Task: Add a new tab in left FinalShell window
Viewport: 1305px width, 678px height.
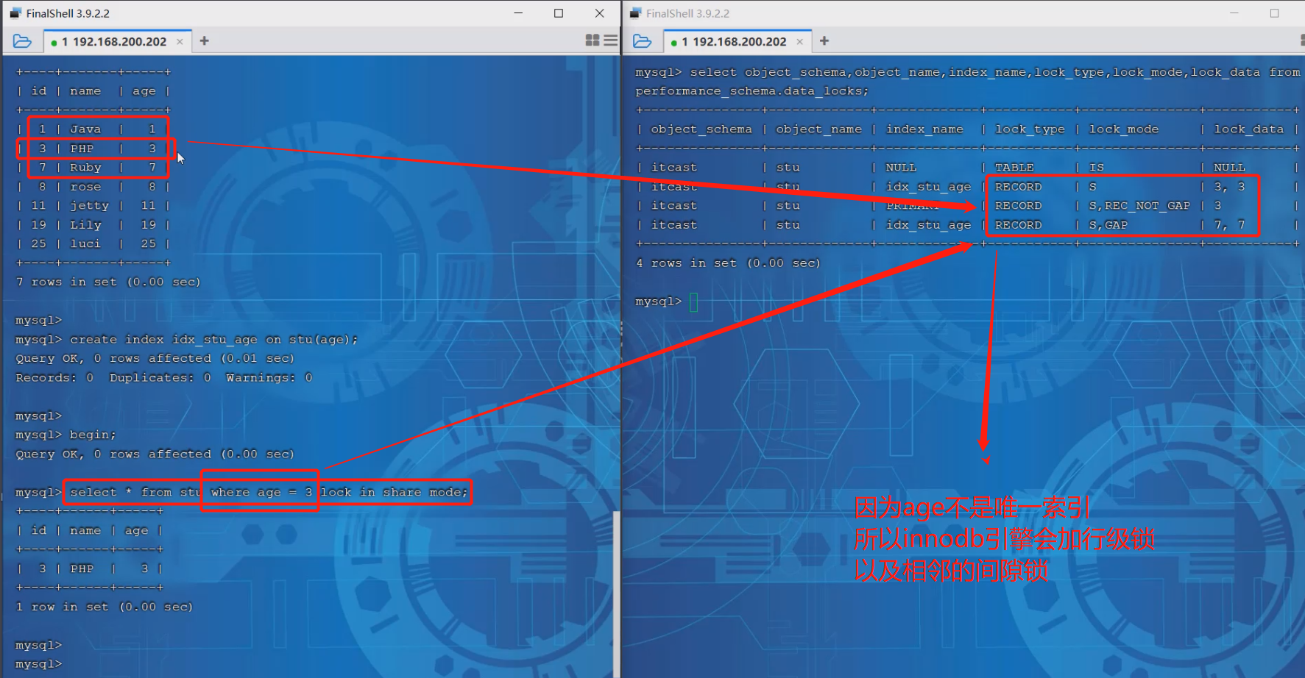Action: click(205, 41)
